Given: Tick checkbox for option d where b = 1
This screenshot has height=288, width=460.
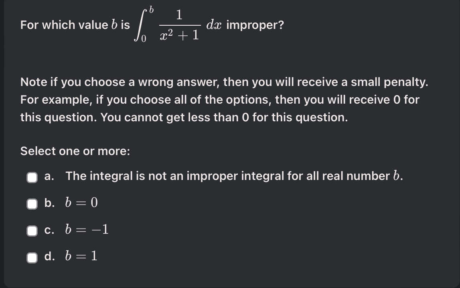Looking at the screenshot, I should 31,256.
